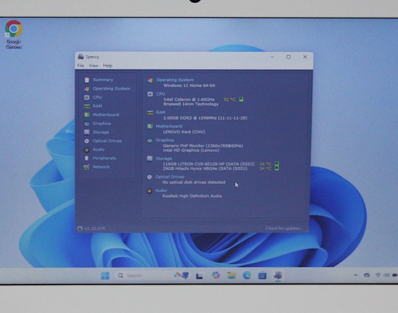Go to Motherboard in the sidebar

[106, 115]
